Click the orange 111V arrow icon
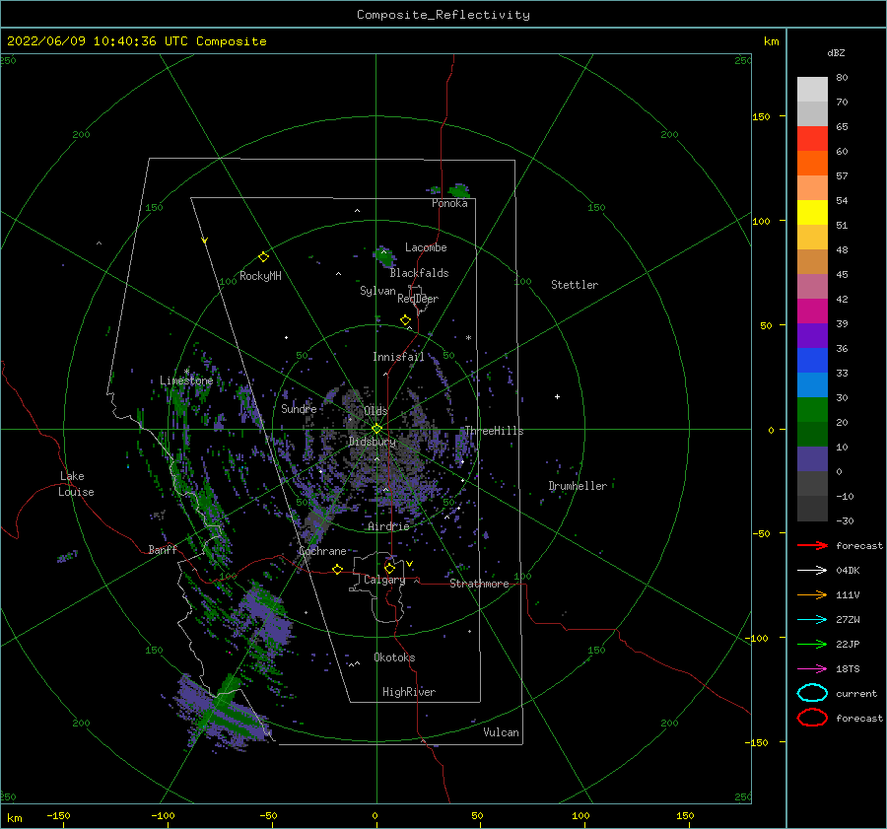Image resolution: width=887 pixels, height=829 pixels. click(x=812, y=594)
